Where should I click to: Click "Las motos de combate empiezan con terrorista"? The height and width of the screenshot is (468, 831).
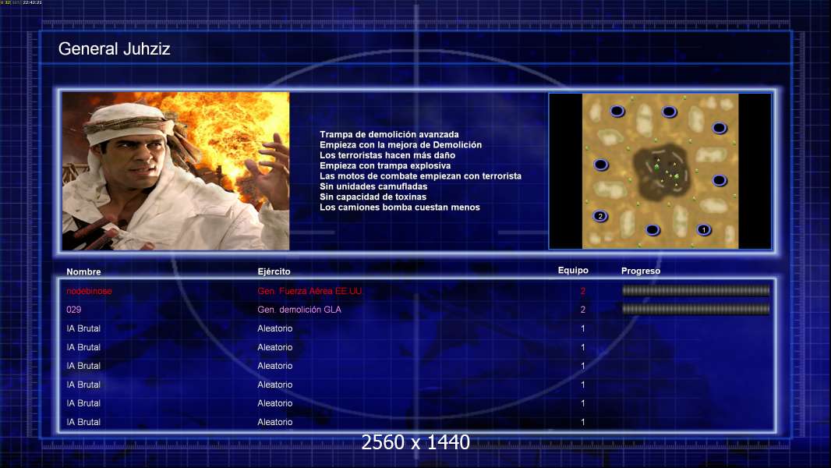click(420, 176)
